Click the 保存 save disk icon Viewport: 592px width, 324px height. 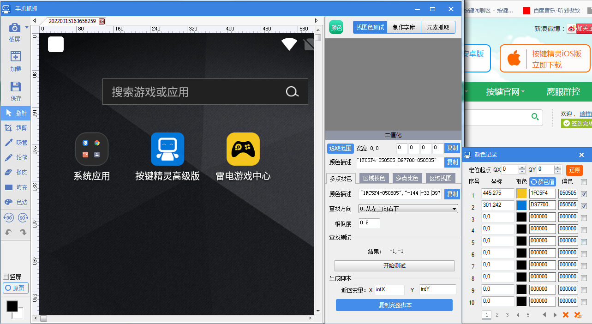click(x=16, y=86)
